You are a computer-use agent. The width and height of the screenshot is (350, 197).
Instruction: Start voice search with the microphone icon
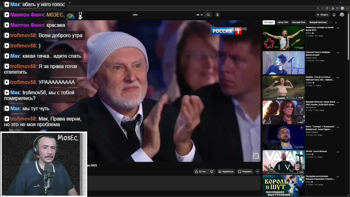click(x=217, y=15)
